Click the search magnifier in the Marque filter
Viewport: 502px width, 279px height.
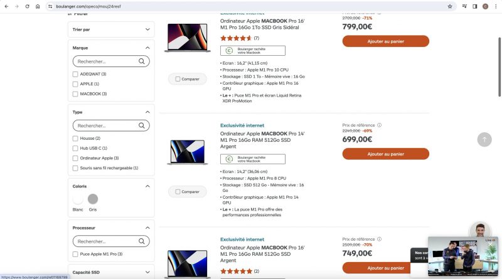click(142, 61)
